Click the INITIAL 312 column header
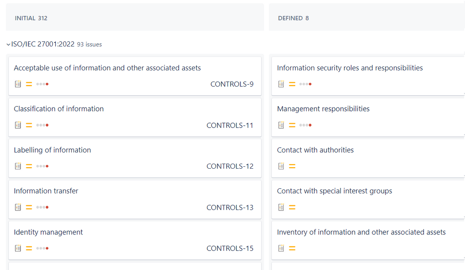465x270 pixels. click(31, 18)
